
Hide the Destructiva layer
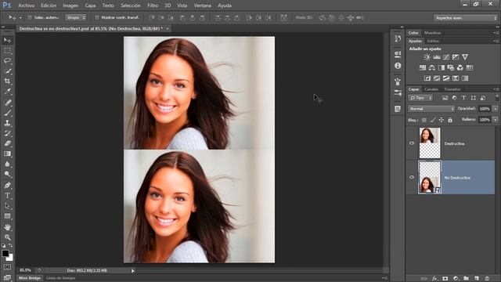pos(412,143)
